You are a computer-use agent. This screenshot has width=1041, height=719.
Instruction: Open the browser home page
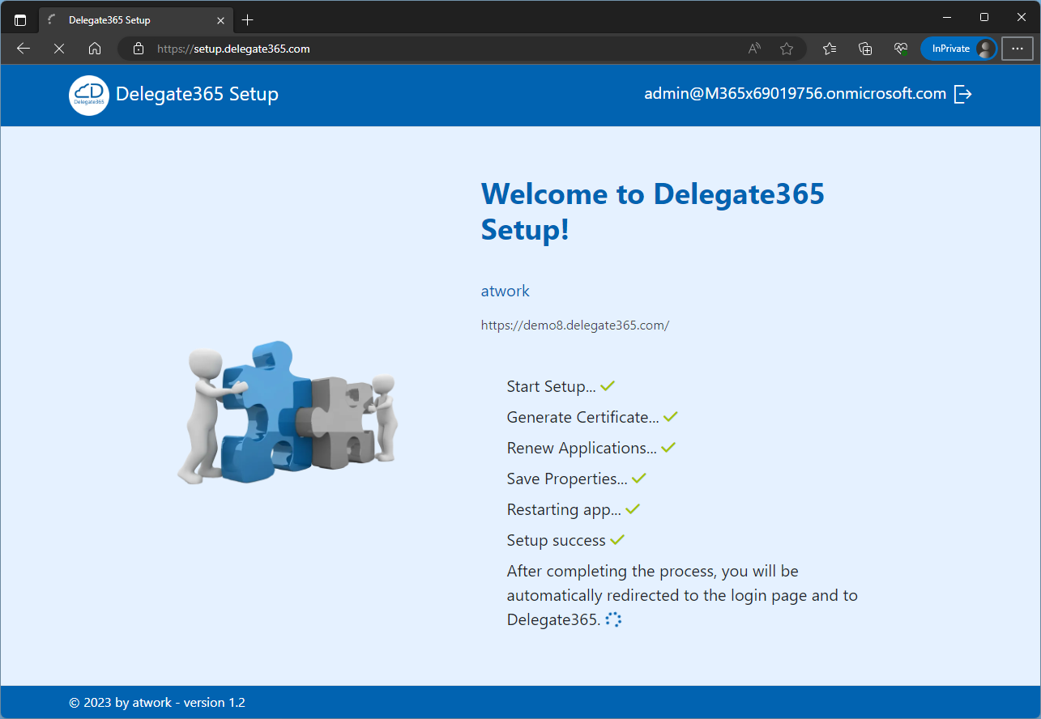pos(95,49)
